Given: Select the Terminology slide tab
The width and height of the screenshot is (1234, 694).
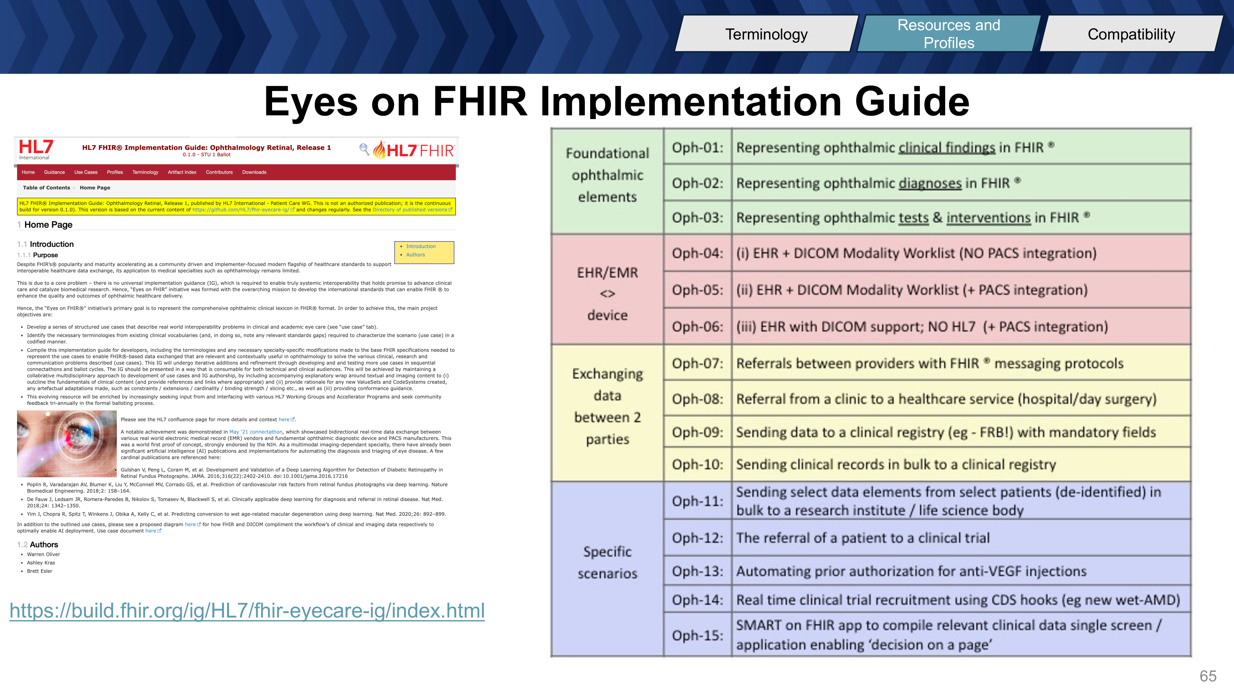Looking at the screenshot, I should [x=766, y=34].
